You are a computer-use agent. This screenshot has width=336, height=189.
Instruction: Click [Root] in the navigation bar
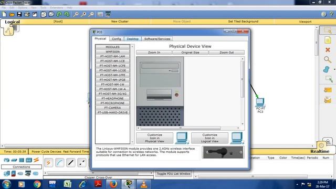(58, 22)
